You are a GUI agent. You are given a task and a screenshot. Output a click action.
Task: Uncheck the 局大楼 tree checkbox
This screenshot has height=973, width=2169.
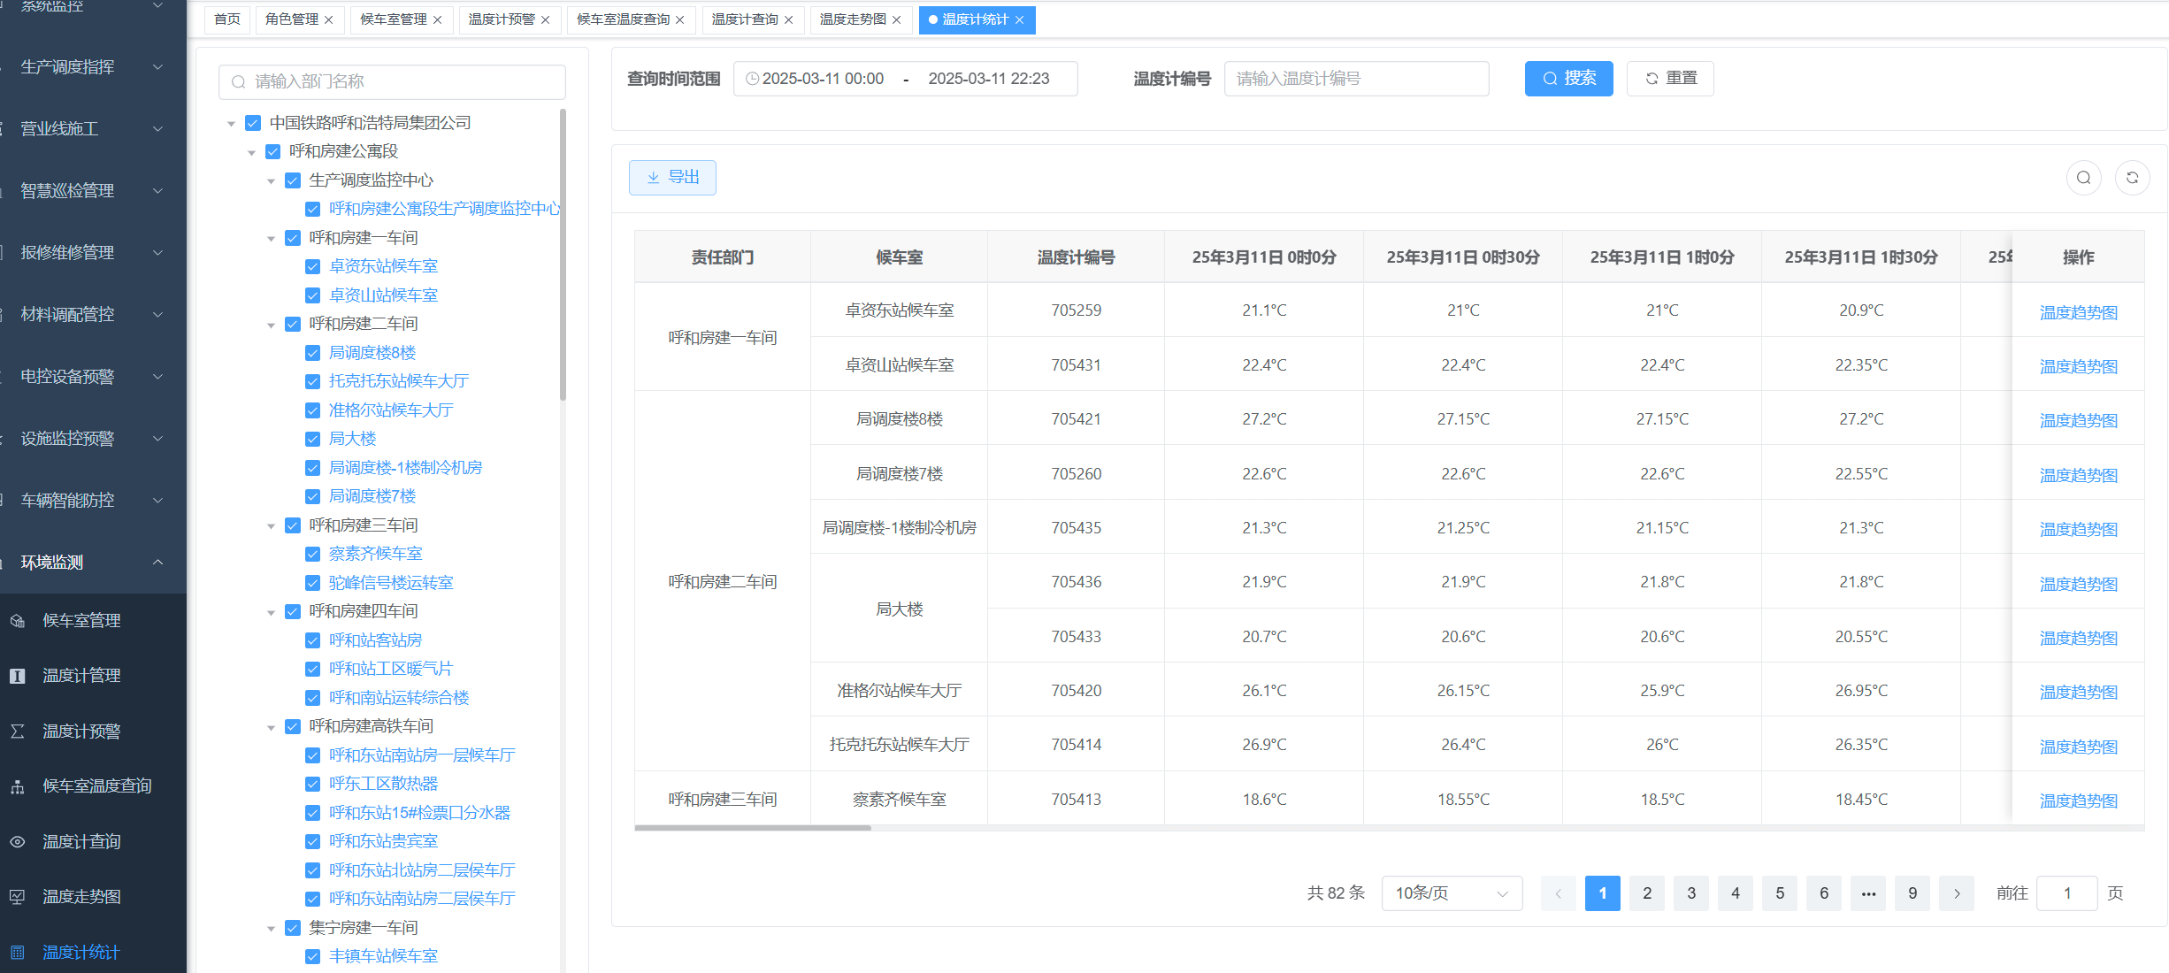click(x=312, y=439)
